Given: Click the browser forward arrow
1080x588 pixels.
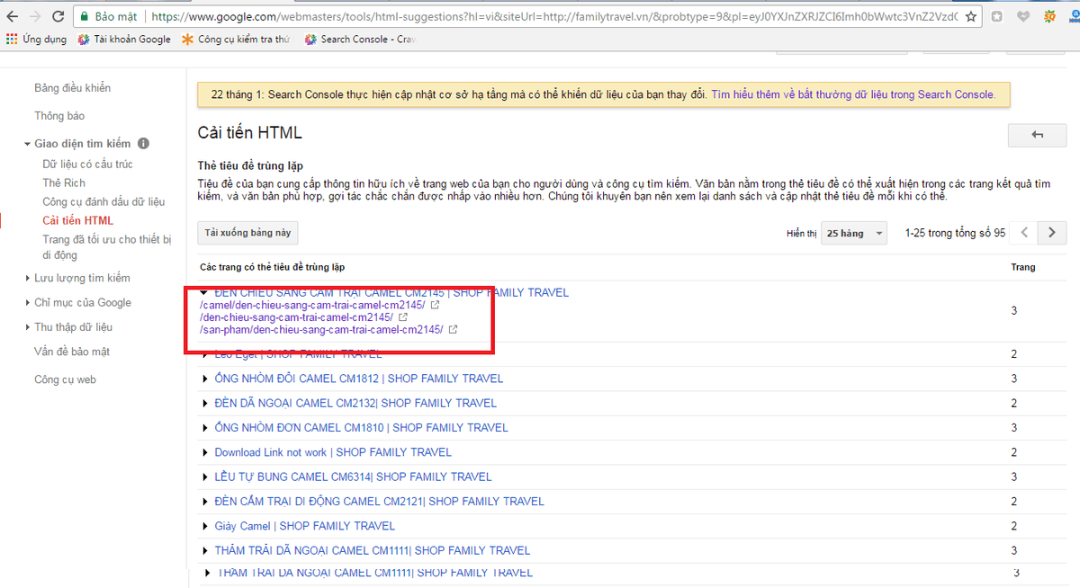Looking at the screenshot, I should [35, 16].
